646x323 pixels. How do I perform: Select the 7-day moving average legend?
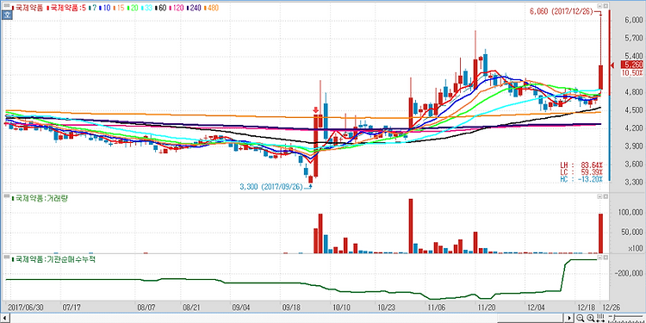tap(93, 8)
